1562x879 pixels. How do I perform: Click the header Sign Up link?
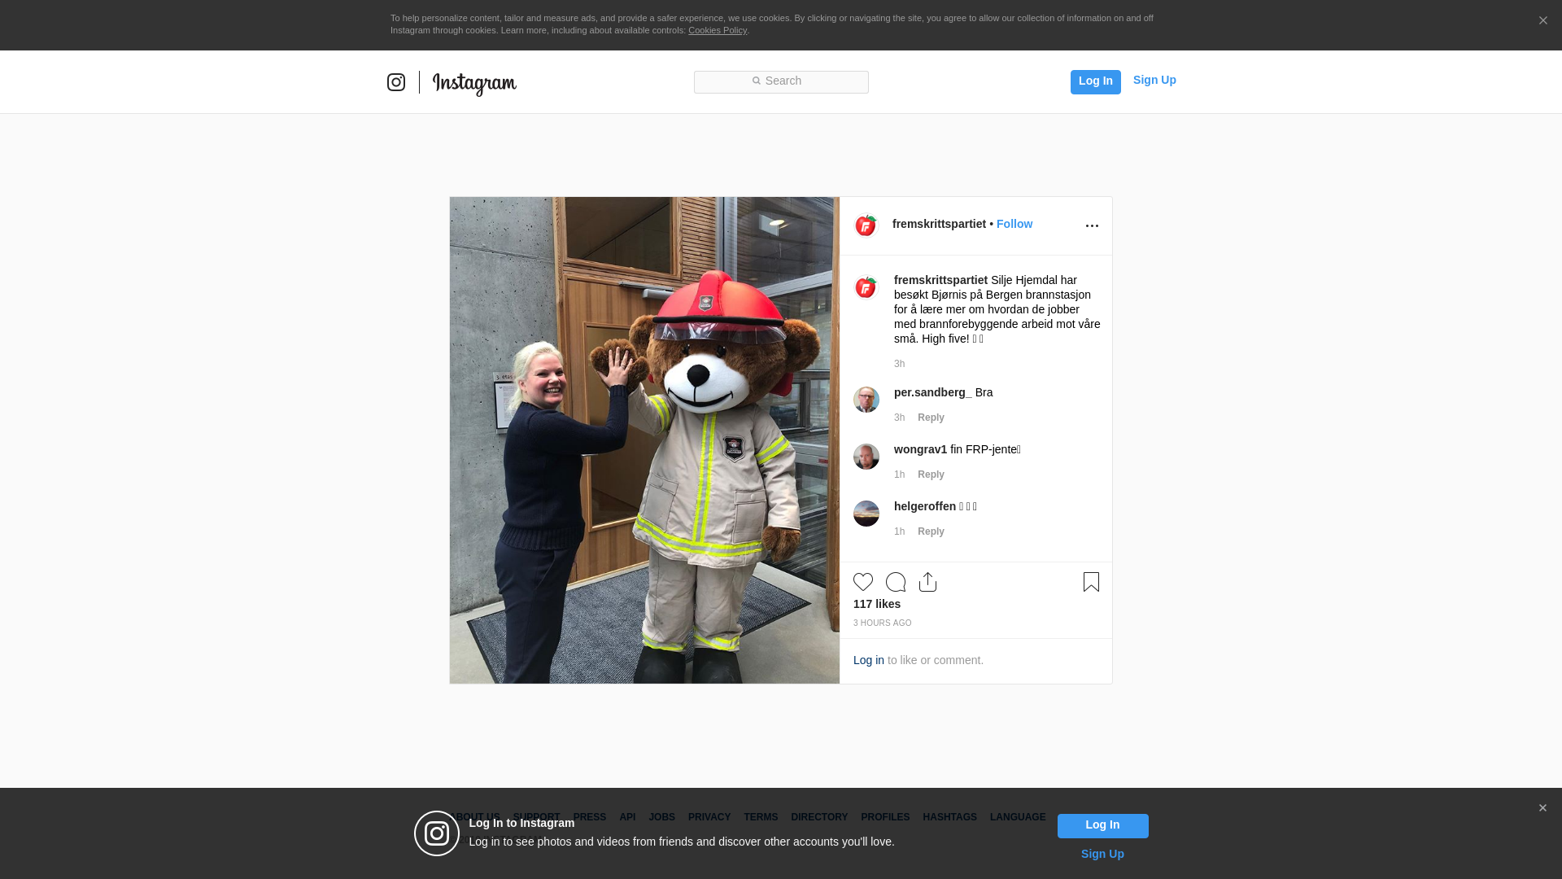pyautogui.click(x=1154, y=80)
